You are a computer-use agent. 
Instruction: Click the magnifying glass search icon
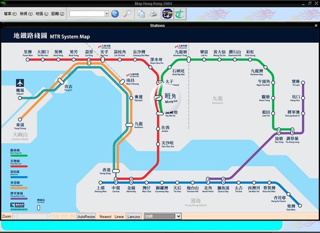(127, 13)
